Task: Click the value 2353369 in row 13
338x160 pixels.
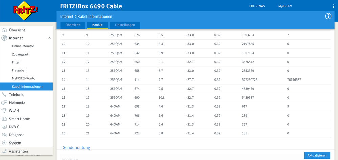Action: click(248, 71)
